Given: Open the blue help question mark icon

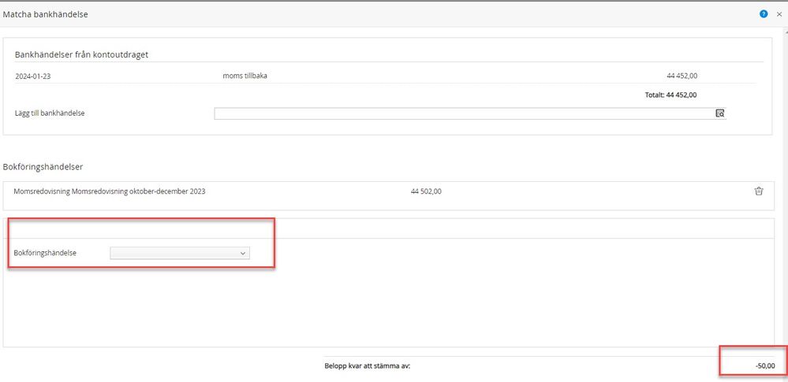Looking at the screenshot, I should pos(764,14).
